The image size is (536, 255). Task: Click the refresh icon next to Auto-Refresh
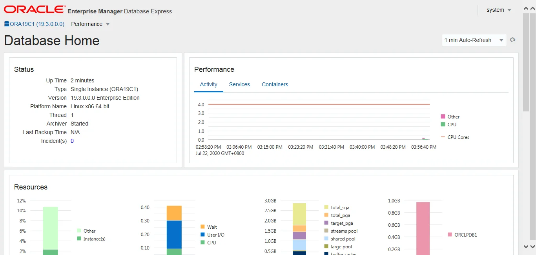click(x=513, y=40)
